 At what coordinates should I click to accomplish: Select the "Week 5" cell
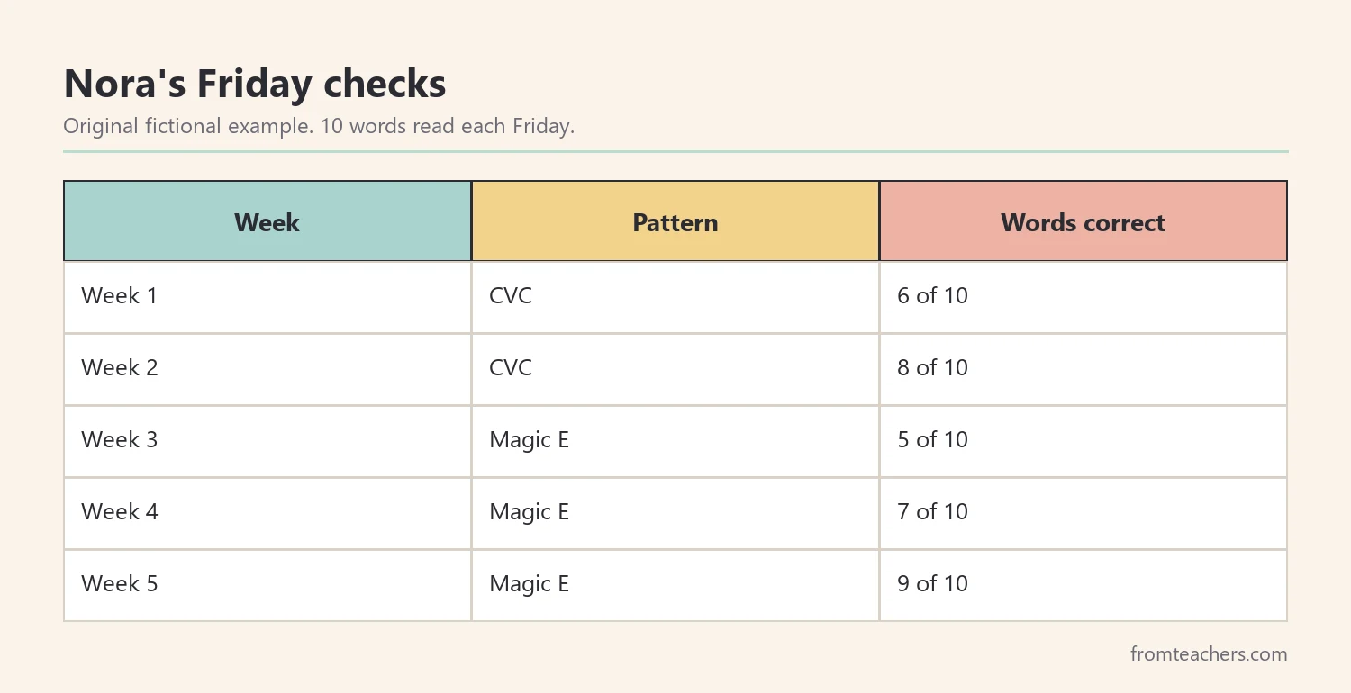click(267, 584)
